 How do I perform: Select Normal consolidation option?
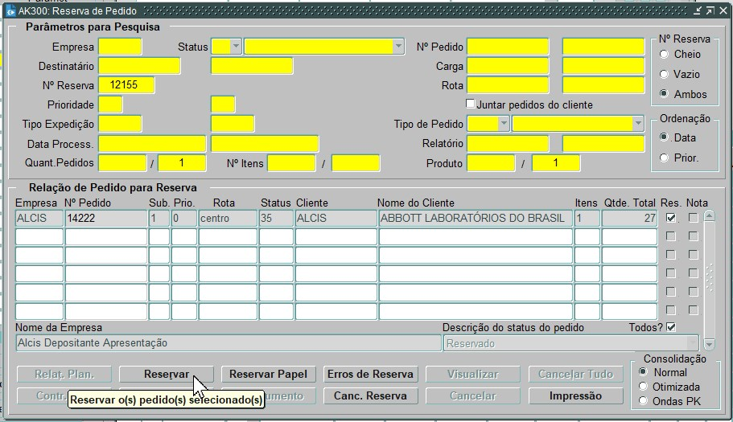click(x=643, y=372)
